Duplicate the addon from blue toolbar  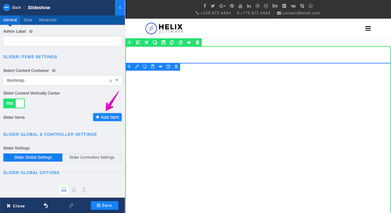[x=145, y=67]
